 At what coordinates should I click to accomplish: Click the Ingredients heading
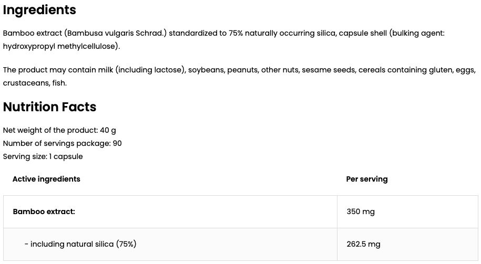pos(39,10)
